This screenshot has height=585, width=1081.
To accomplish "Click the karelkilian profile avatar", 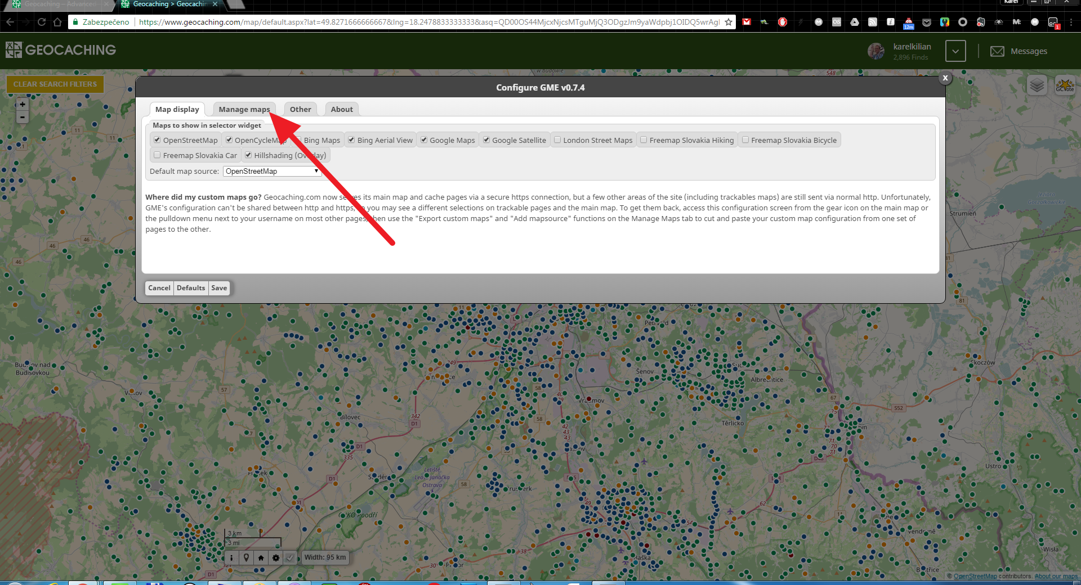I will pos(876,51).
